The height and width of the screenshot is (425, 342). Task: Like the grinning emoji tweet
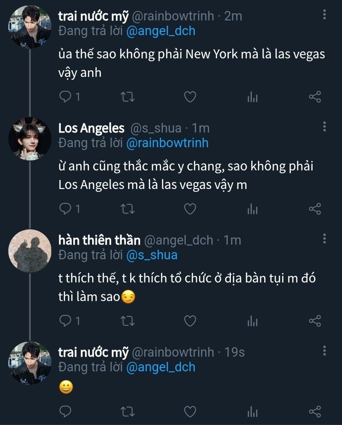pos(190,411)
